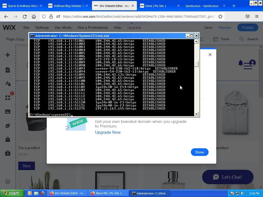This screenshot has width=263, height=197.
Task: Open the Settings menu
Action: tap(42, 27)
